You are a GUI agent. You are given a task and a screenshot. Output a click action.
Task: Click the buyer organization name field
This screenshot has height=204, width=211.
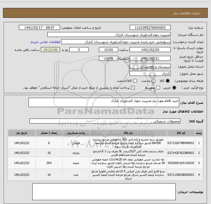point(109,35)
